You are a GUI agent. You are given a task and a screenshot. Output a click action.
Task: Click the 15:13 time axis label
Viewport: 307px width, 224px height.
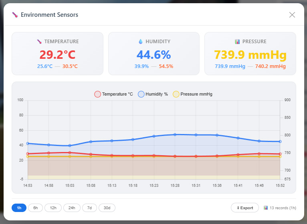pyautogui.click(x=112, y=185)
